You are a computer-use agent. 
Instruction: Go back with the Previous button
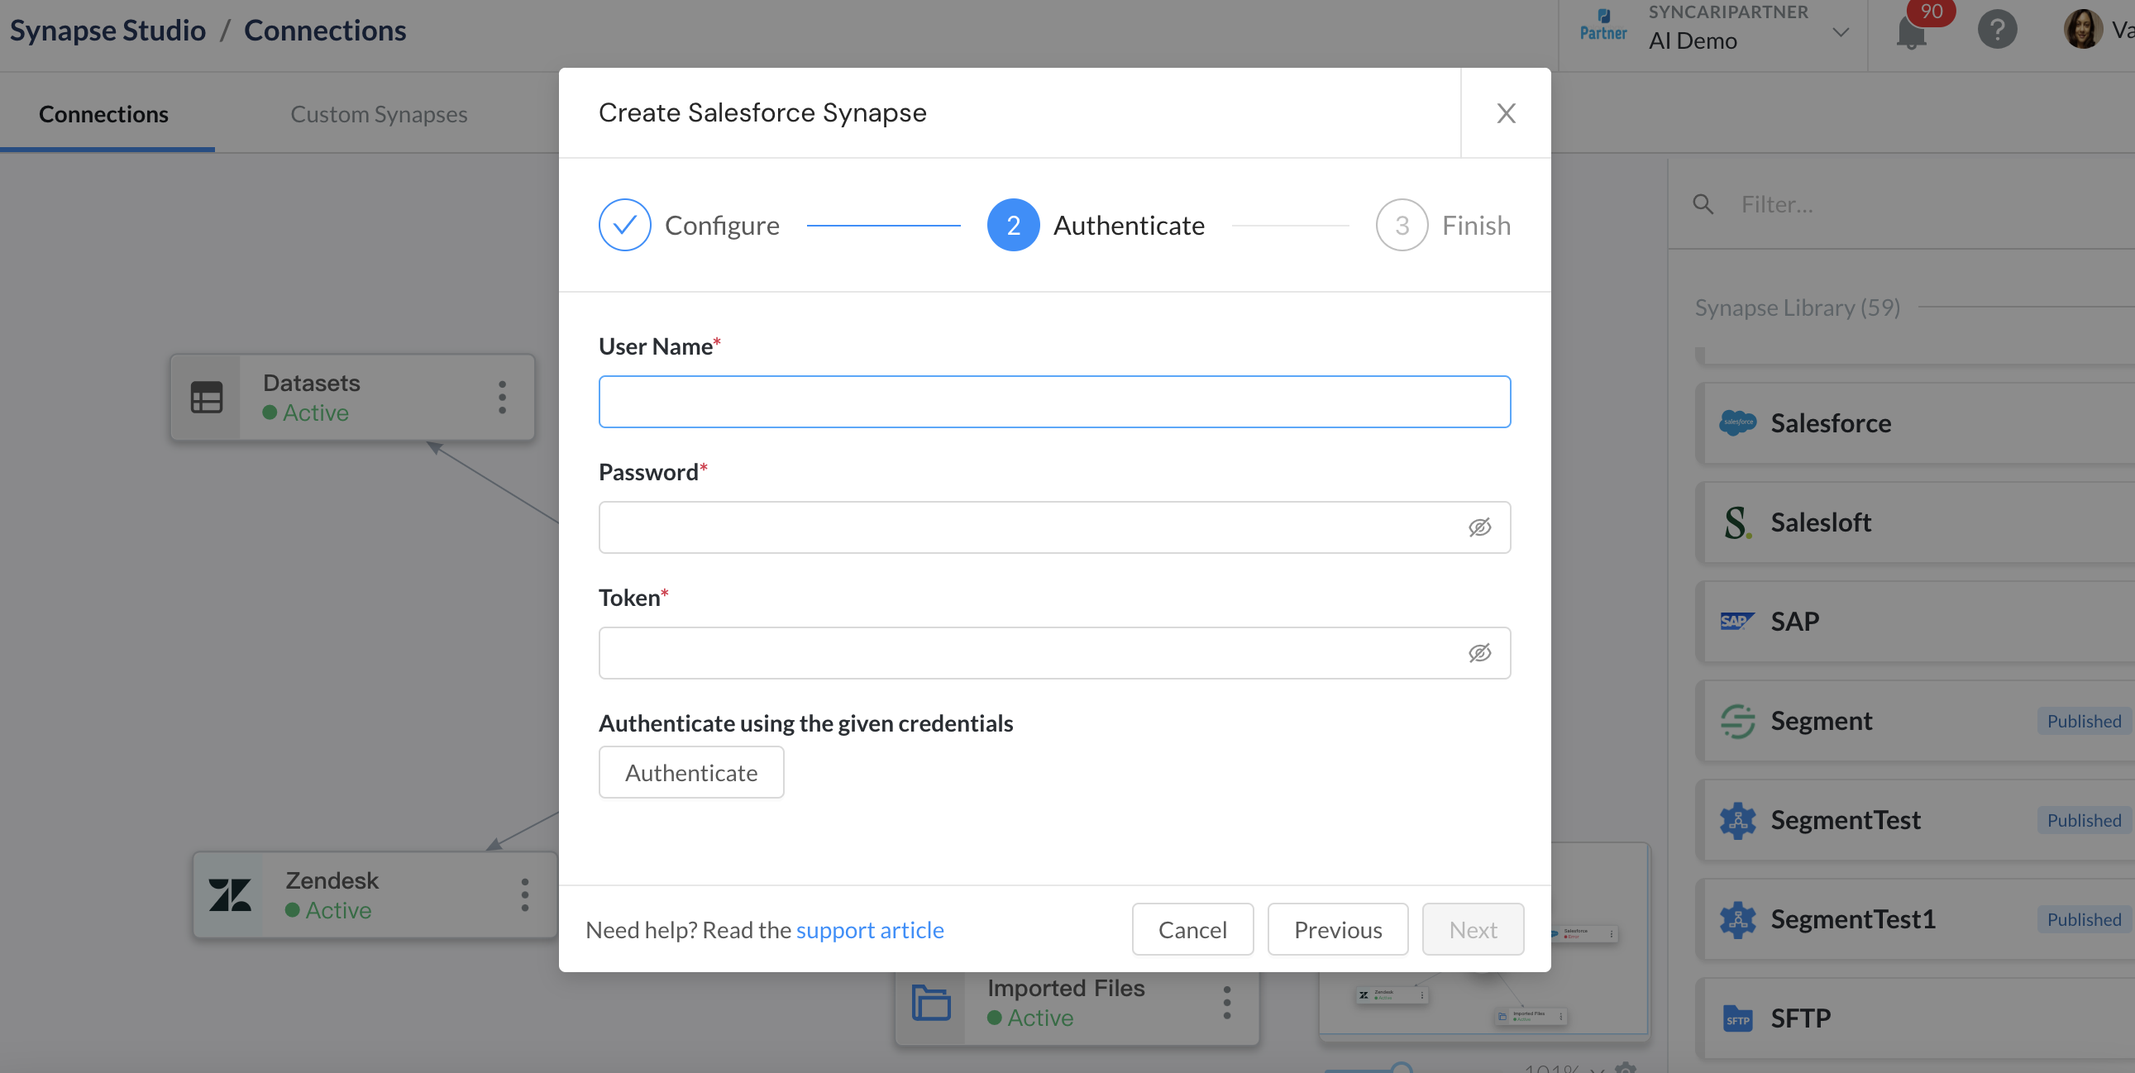coord(1337,929)
